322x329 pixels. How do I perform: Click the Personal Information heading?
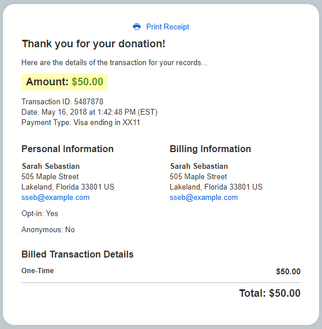coord(68,149)
